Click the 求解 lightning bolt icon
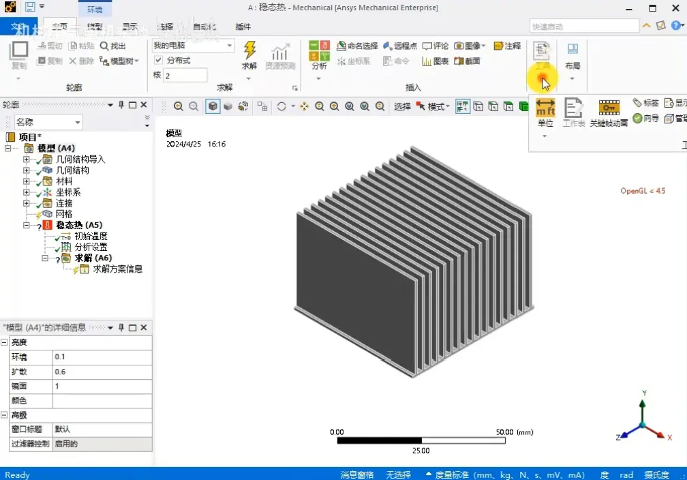This screenshot has height=480, width=687. [x=249, y=50]
